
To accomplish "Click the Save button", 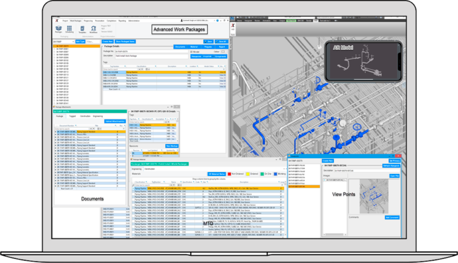I will pos(209,42).
